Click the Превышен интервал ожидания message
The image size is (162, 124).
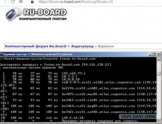pos(100,121)
